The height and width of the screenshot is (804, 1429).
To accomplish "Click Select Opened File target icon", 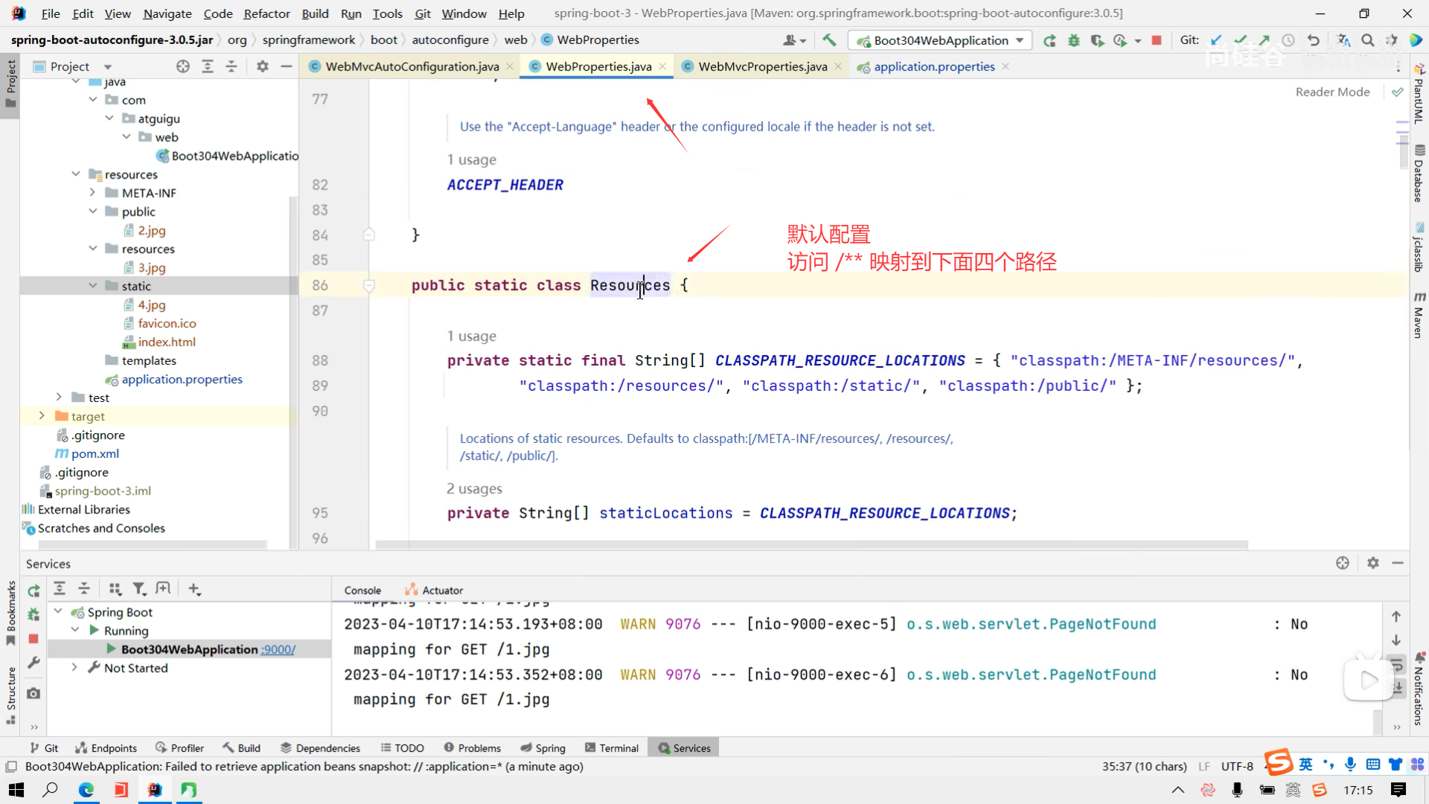I will click(x=183, y=66).
